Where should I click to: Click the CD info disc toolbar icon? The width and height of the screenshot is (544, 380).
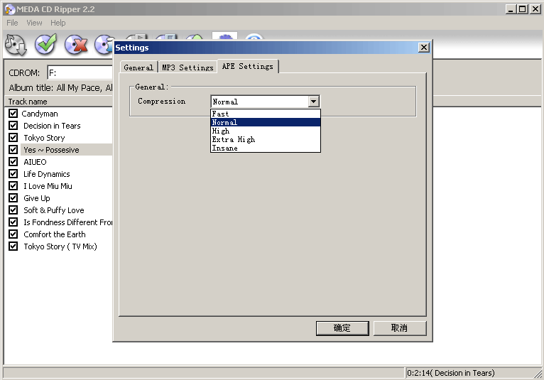(104, 45)
